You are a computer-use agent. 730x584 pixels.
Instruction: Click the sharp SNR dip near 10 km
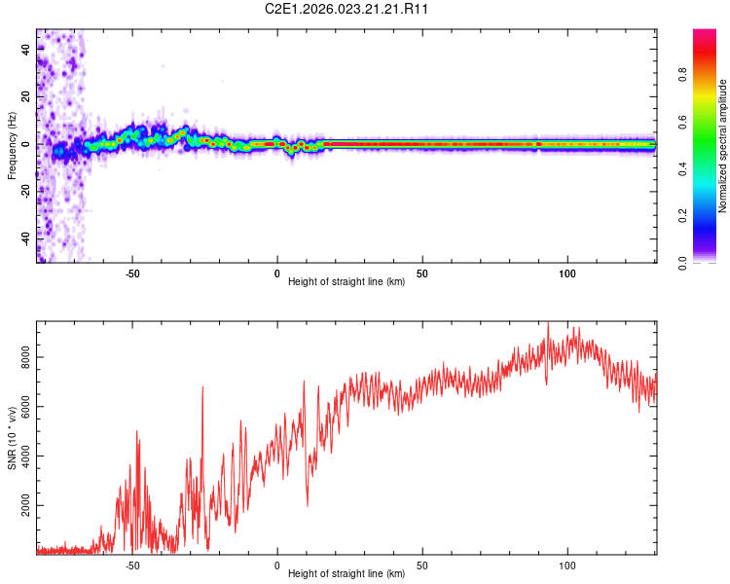tap(308, 504)
